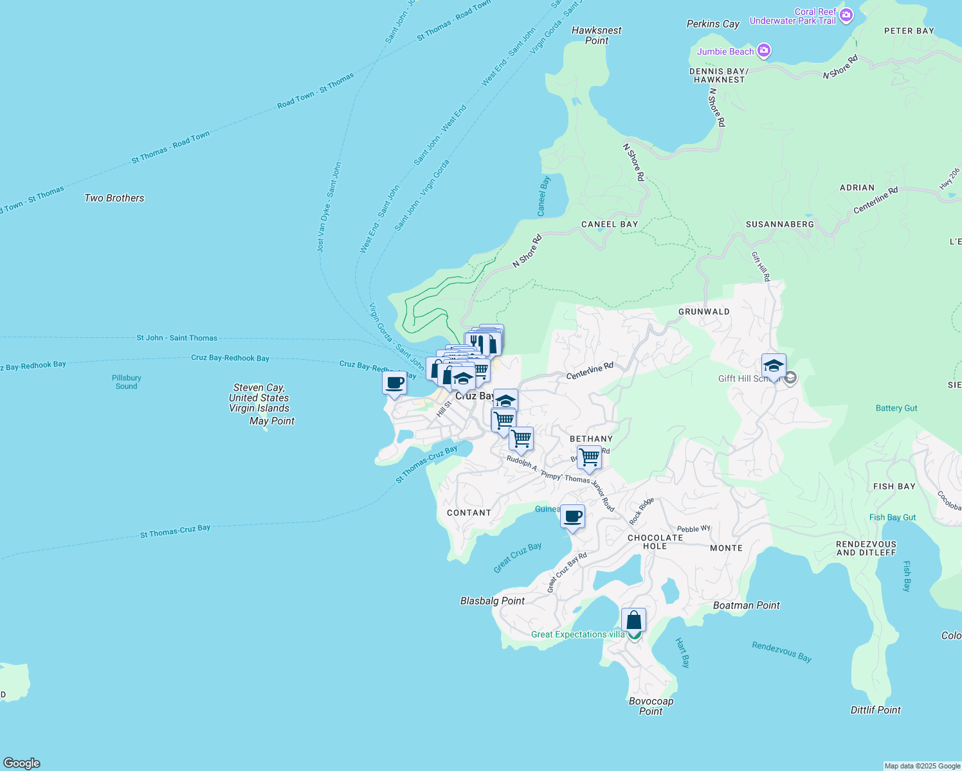This screenshot has height=771, width=962.
Task: Click the restaurant fork-and-knife pin north of Cruz Bay
Action: pyautogui.click(x=477, y=343)
